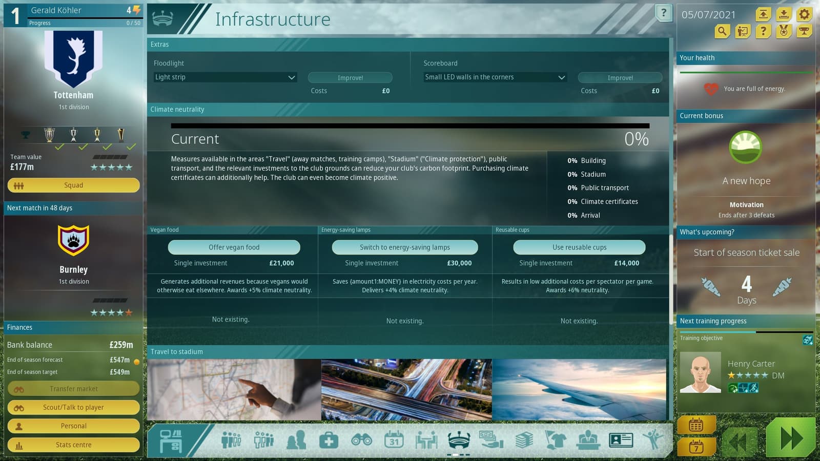The width and height of the screenshot is (820, 461).
Task: Open the Transfer market button
Action: click(73, 389)
